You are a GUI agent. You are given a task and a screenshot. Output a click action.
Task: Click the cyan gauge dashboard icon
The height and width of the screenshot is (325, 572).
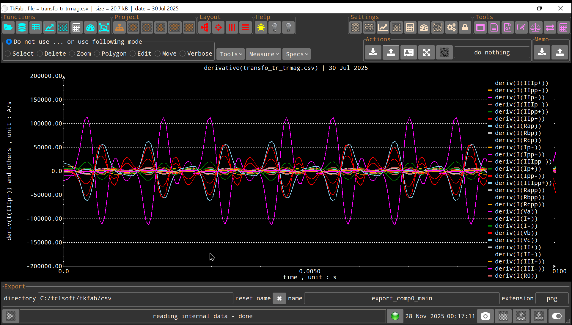pyautogui.click(x=90, y=28)
